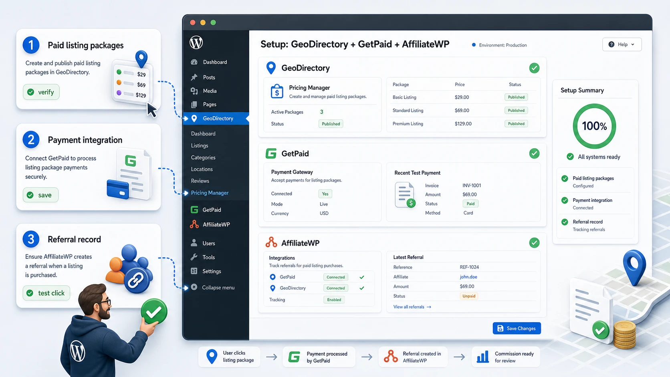Click the GetPaid section green checkmark
Screen dimensions: 670x377
point(534,153)
